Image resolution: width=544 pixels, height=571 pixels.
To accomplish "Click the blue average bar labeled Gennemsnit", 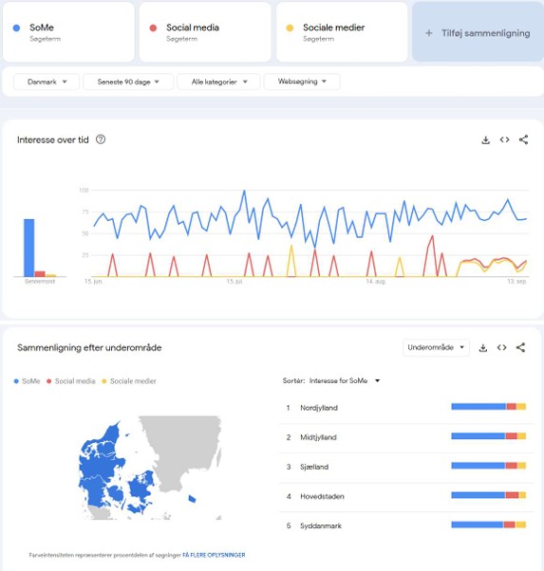I will point(29,248).
